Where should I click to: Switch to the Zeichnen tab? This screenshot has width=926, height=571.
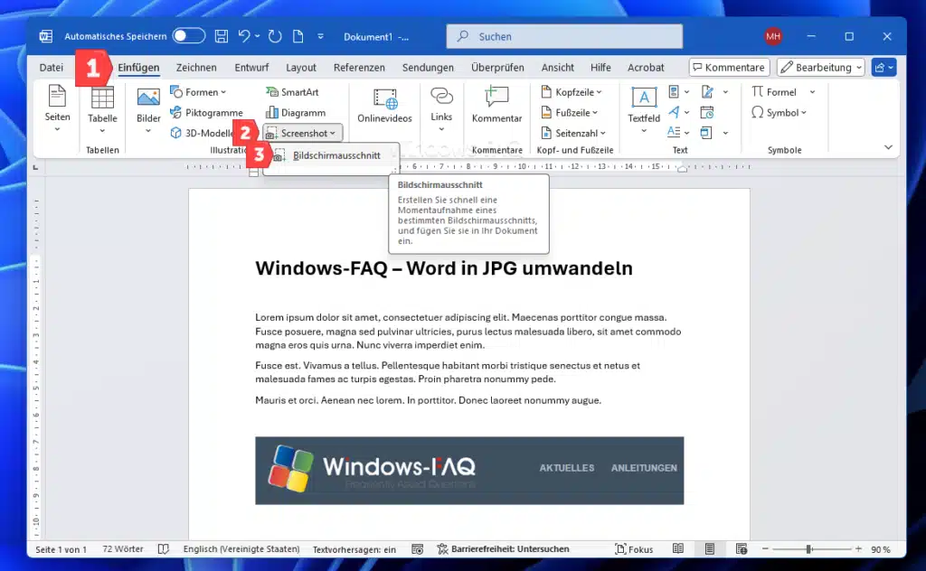coord(196,67)
